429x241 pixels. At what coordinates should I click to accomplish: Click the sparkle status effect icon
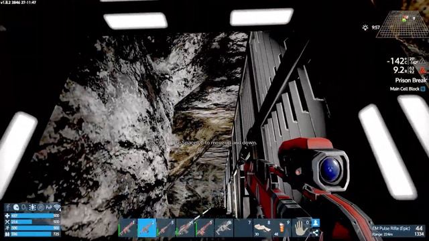click(x=32, y=208)
